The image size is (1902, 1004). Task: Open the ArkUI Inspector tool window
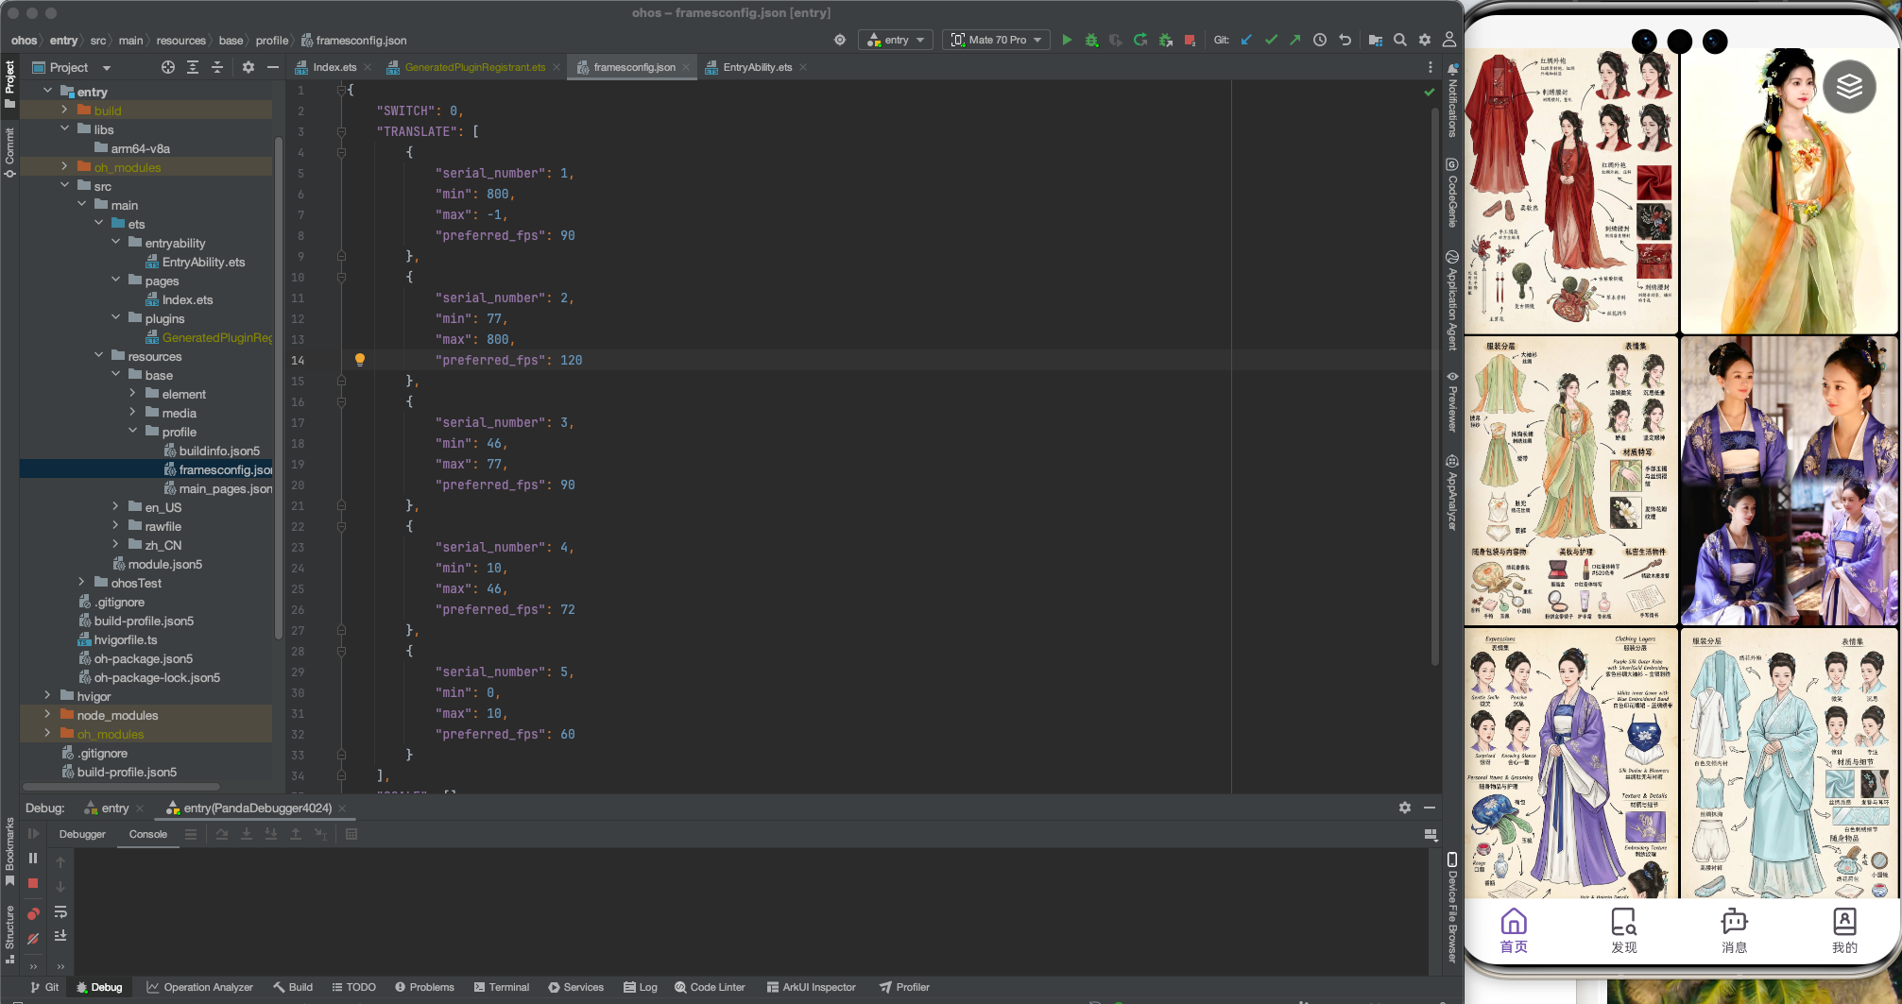pos(811,987)
